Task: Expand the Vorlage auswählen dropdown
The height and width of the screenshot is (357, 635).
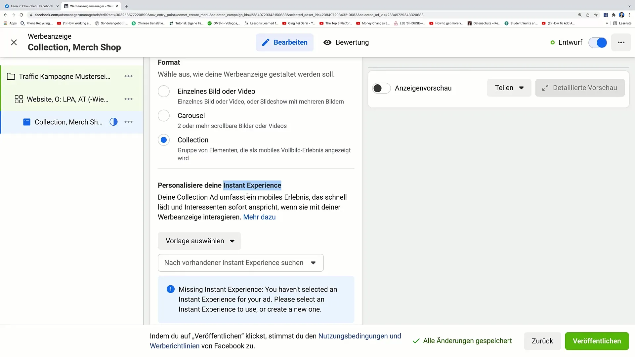Action: 199,241
